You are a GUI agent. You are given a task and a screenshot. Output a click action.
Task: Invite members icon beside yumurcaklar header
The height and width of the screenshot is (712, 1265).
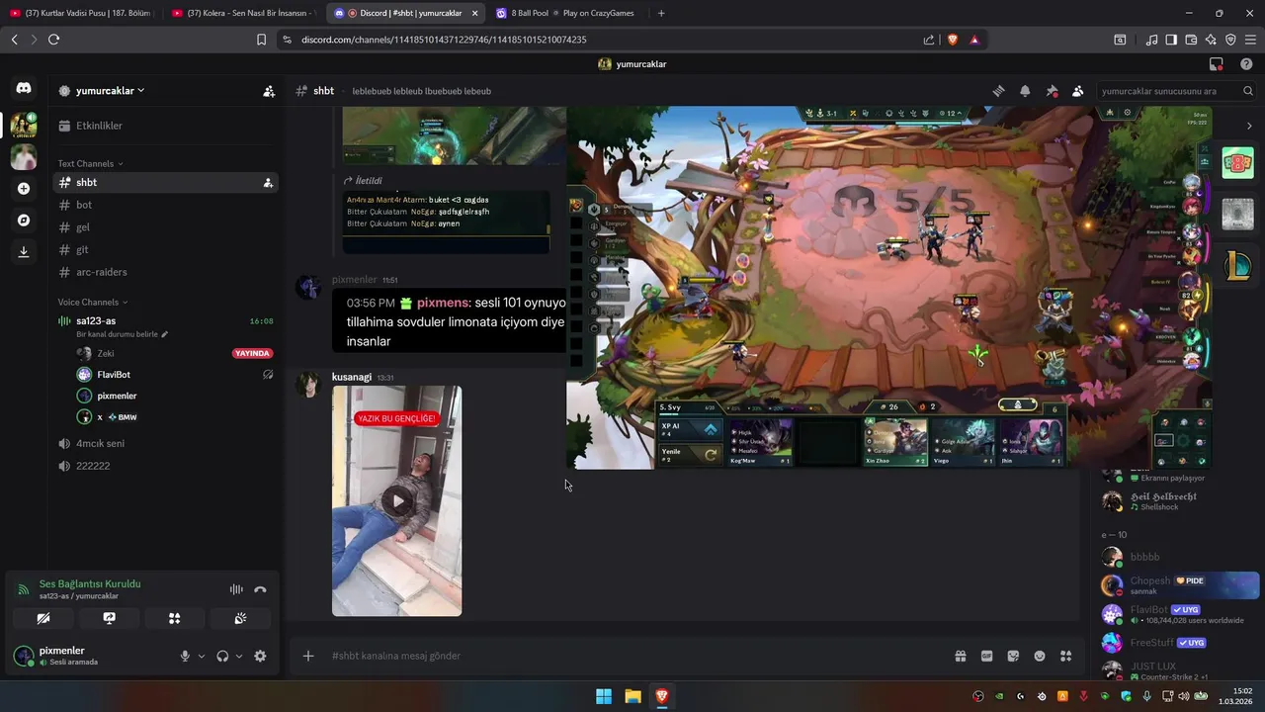point(269,91)
